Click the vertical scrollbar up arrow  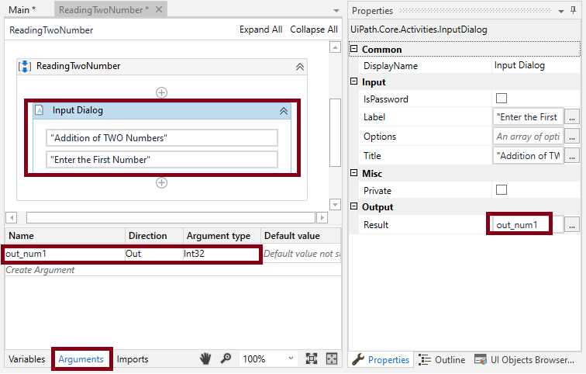tap(335, 47)
